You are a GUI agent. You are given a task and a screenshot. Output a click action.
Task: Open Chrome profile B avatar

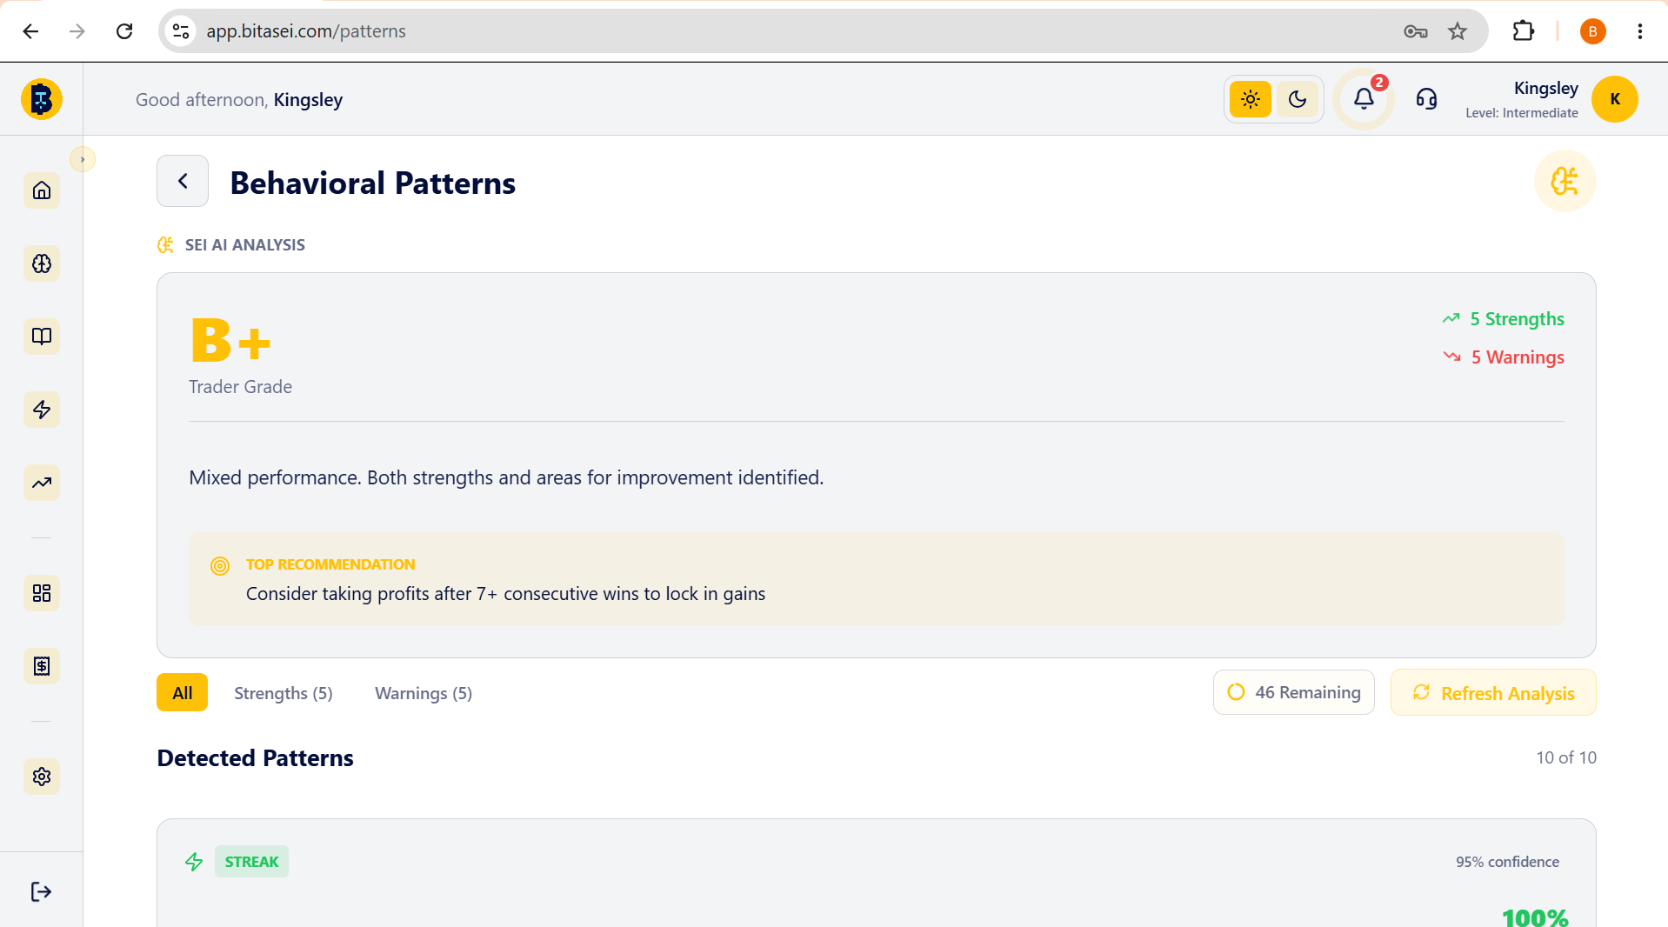pos(1592,31)
